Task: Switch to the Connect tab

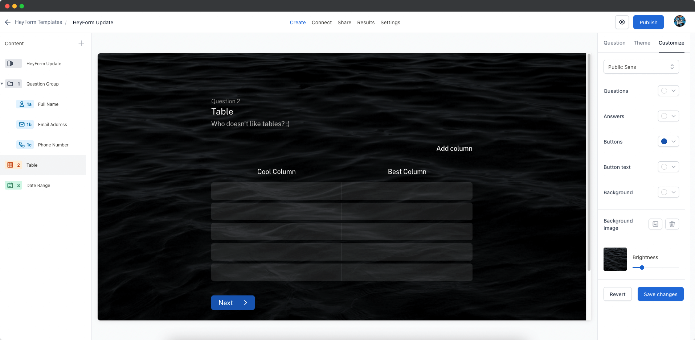Action: 322,22
